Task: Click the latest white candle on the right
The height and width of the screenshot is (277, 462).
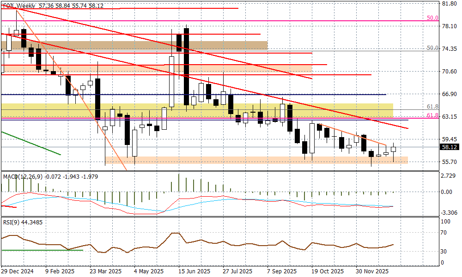Action: coord(394,149)
